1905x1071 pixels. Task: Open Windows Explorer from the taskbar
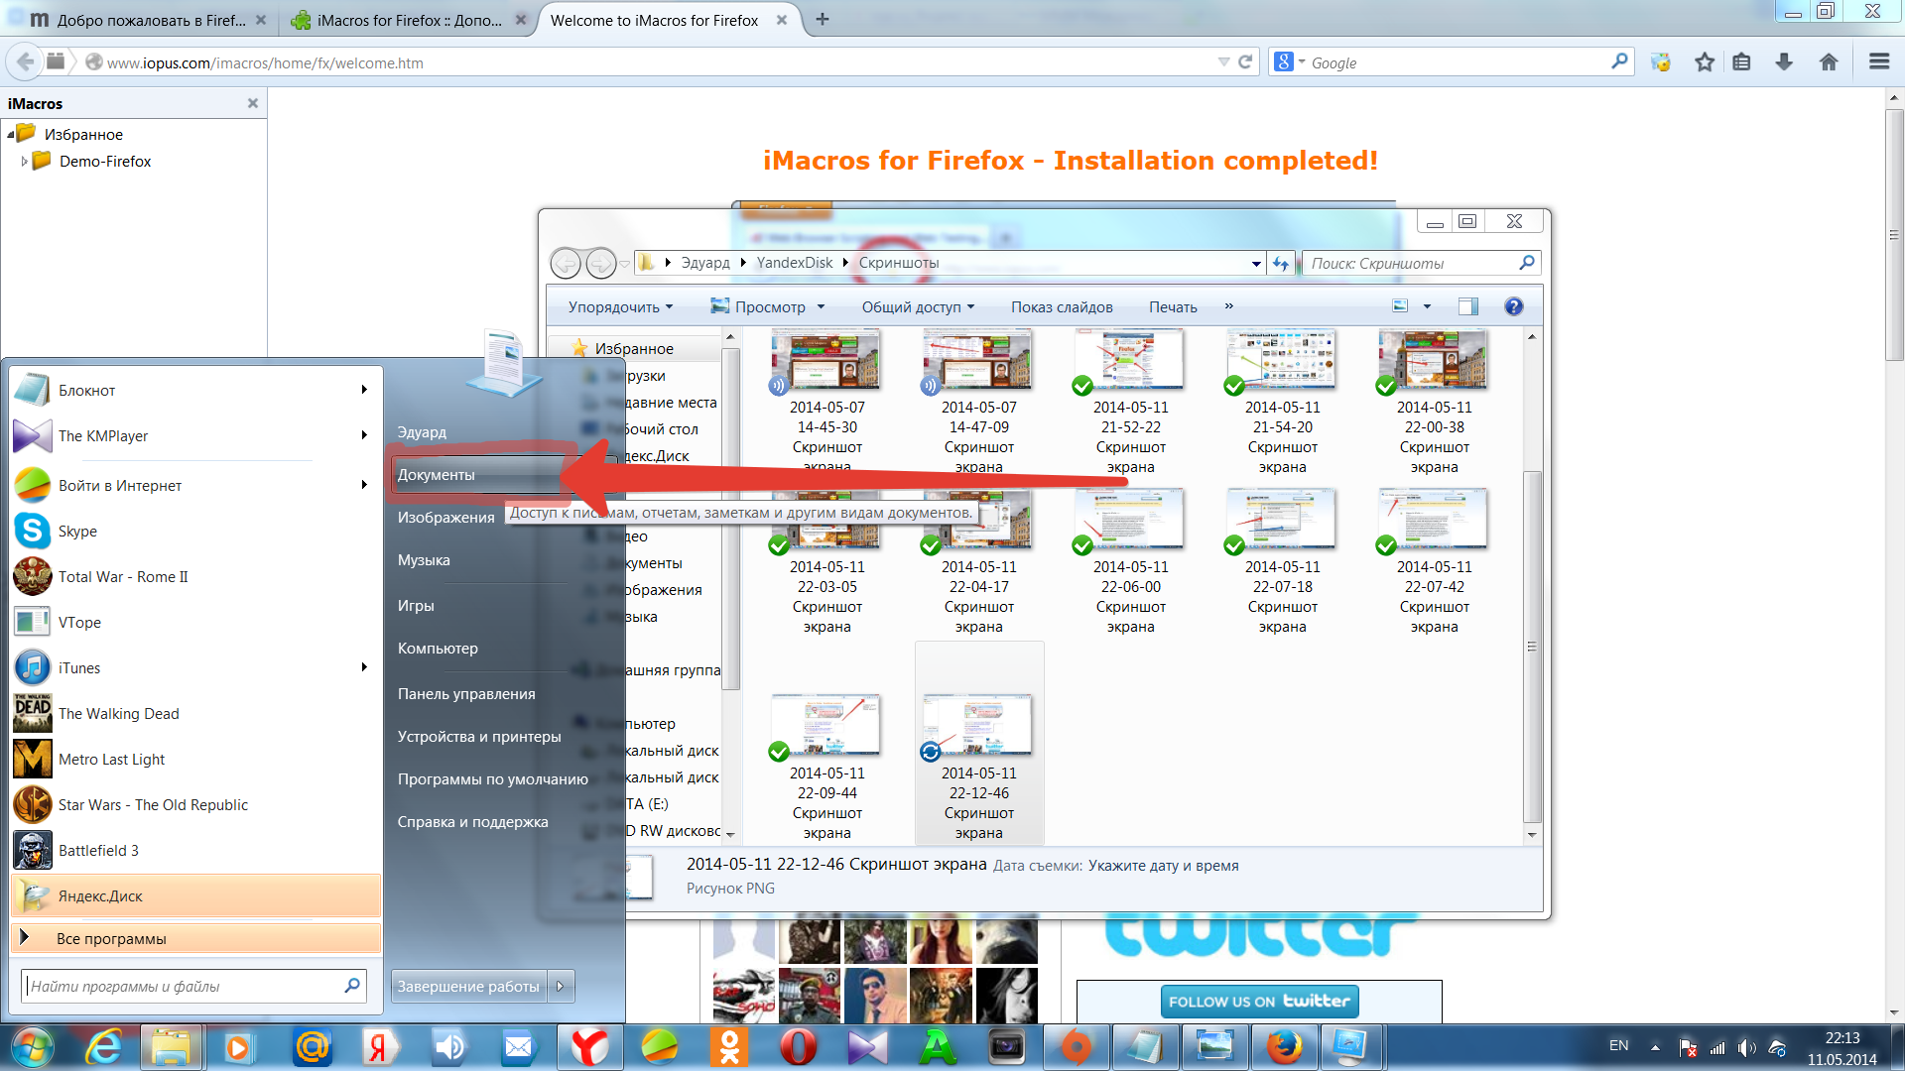point(171,1047)
